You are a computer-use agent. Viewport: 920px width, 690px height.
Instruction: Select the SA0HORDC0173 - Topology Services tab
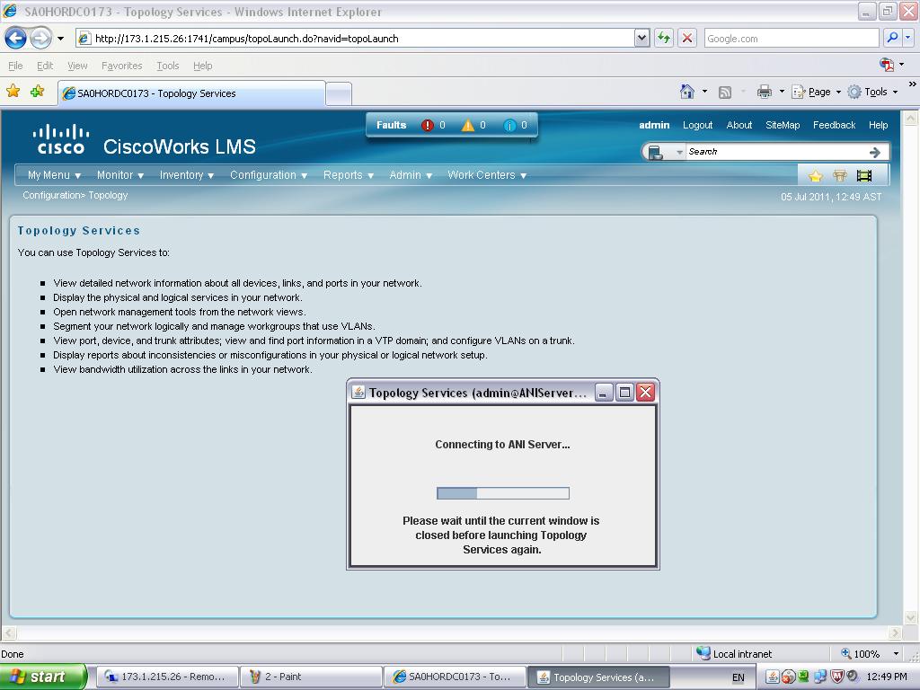tap(191, 93)
